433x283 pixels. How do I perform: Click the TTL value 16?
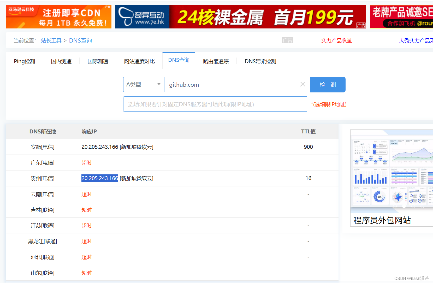point(308,178)
